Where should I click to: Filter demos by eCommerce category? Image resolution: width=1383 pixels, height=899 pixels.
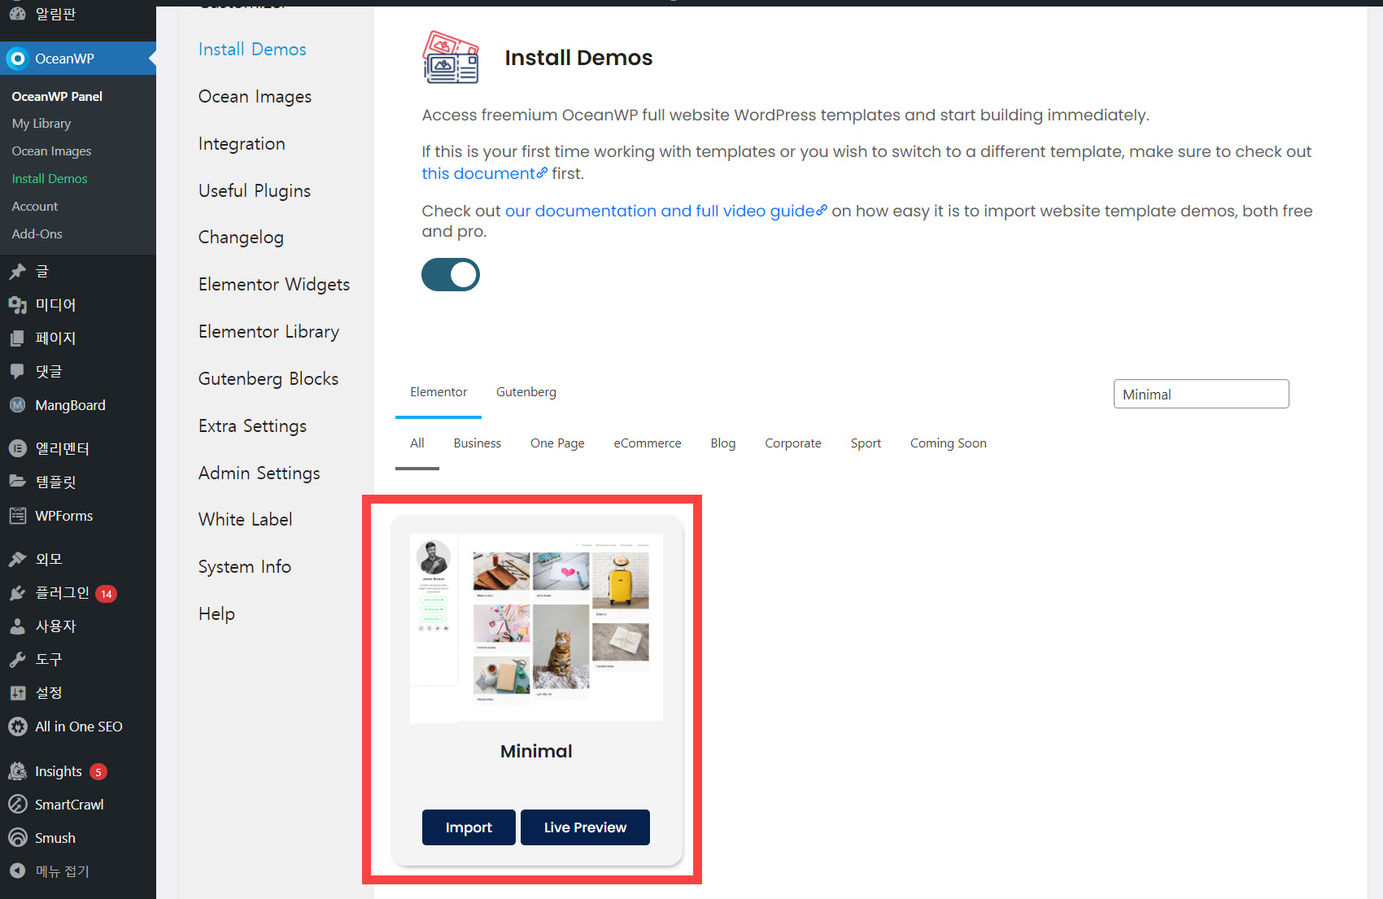pos(648,443)
